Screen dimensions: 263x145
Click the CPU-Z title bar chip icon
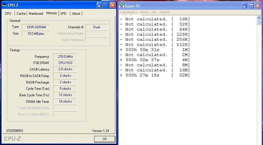pos(4,5)
